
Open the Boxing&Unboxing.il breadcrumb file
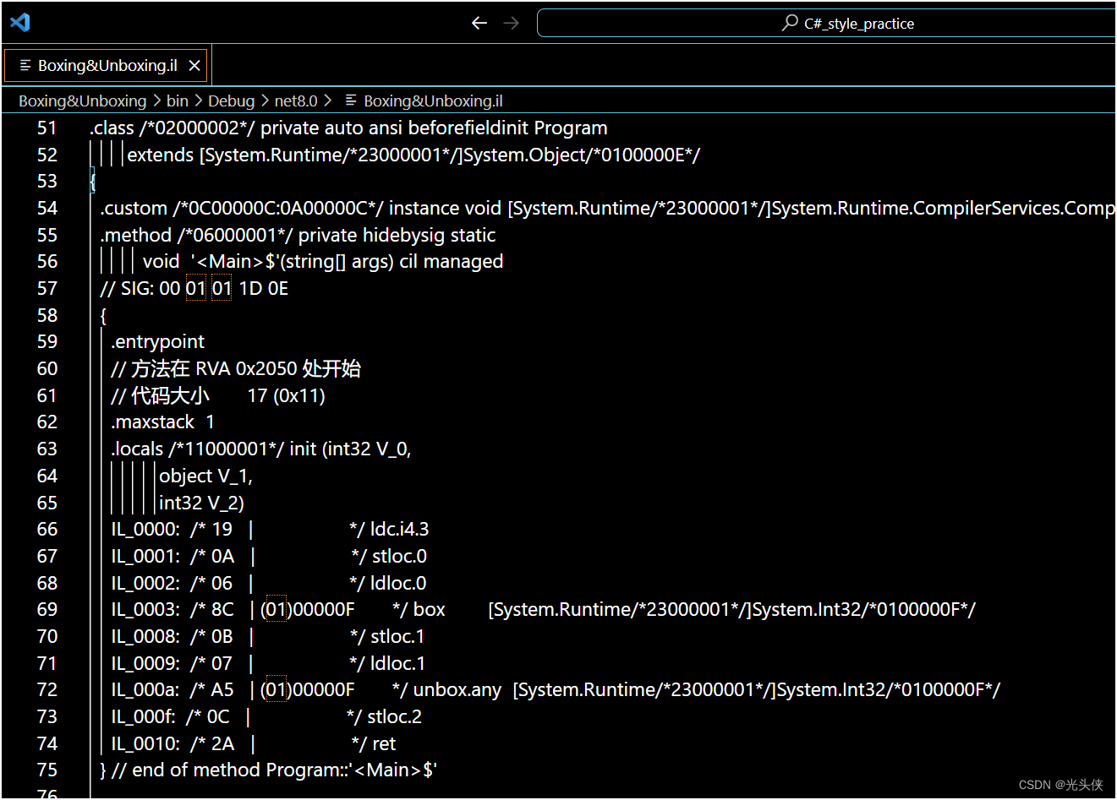(x=433, y=101)
